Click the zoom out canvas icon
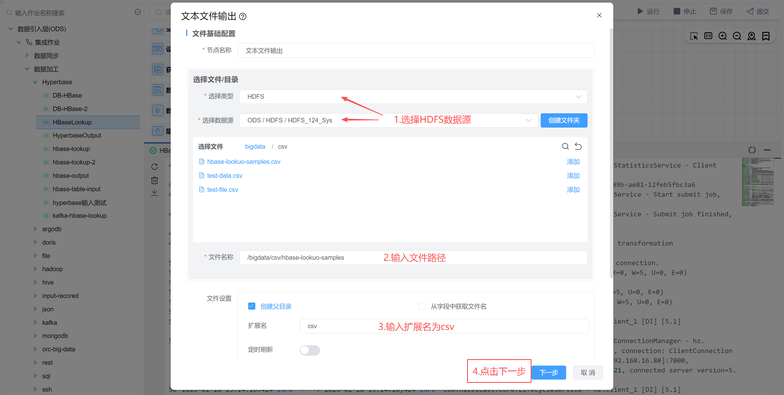The image size is (784, 395). pyautogui.click(x=737, y=36)
